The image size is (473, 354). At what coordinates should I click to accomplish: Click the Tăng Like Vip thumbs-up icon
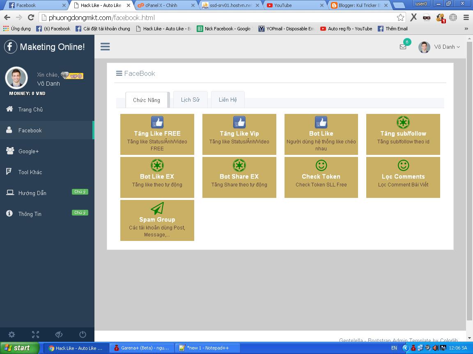click(239, 122)
